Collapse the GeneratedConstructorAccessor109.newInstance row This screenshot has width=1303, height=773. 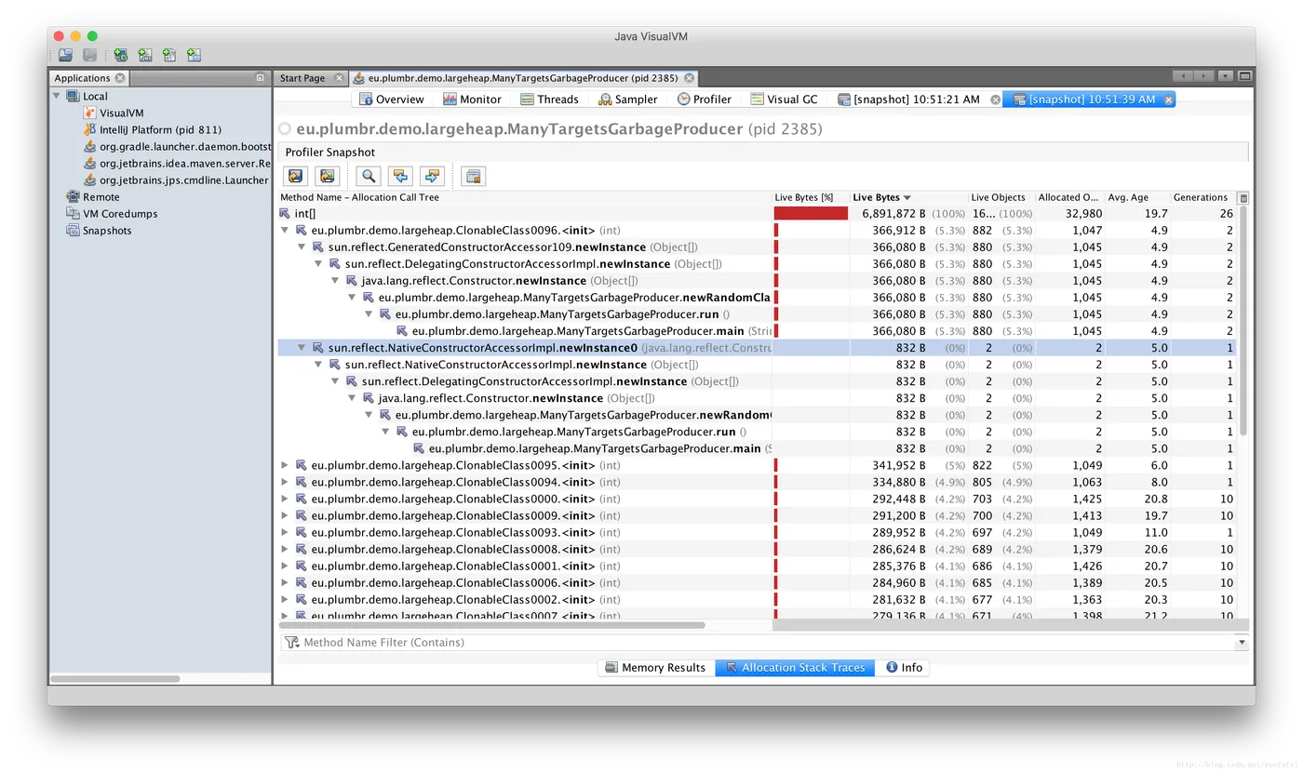pyautogui.click(x=302, y=247)
